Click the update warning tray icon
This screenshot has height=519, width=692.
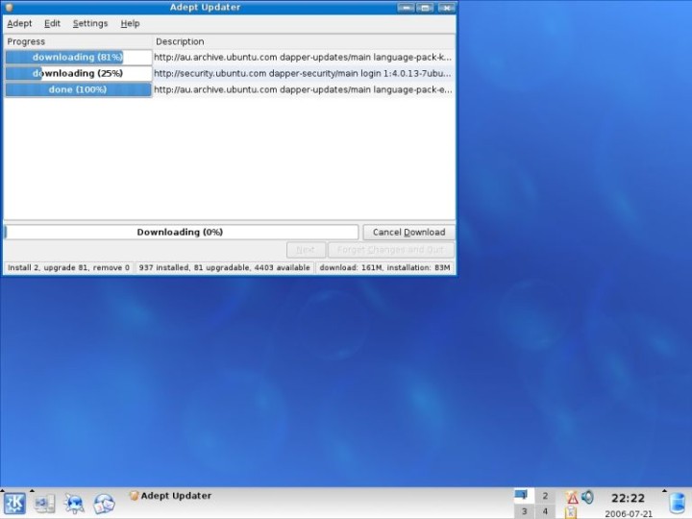point(572,498)
